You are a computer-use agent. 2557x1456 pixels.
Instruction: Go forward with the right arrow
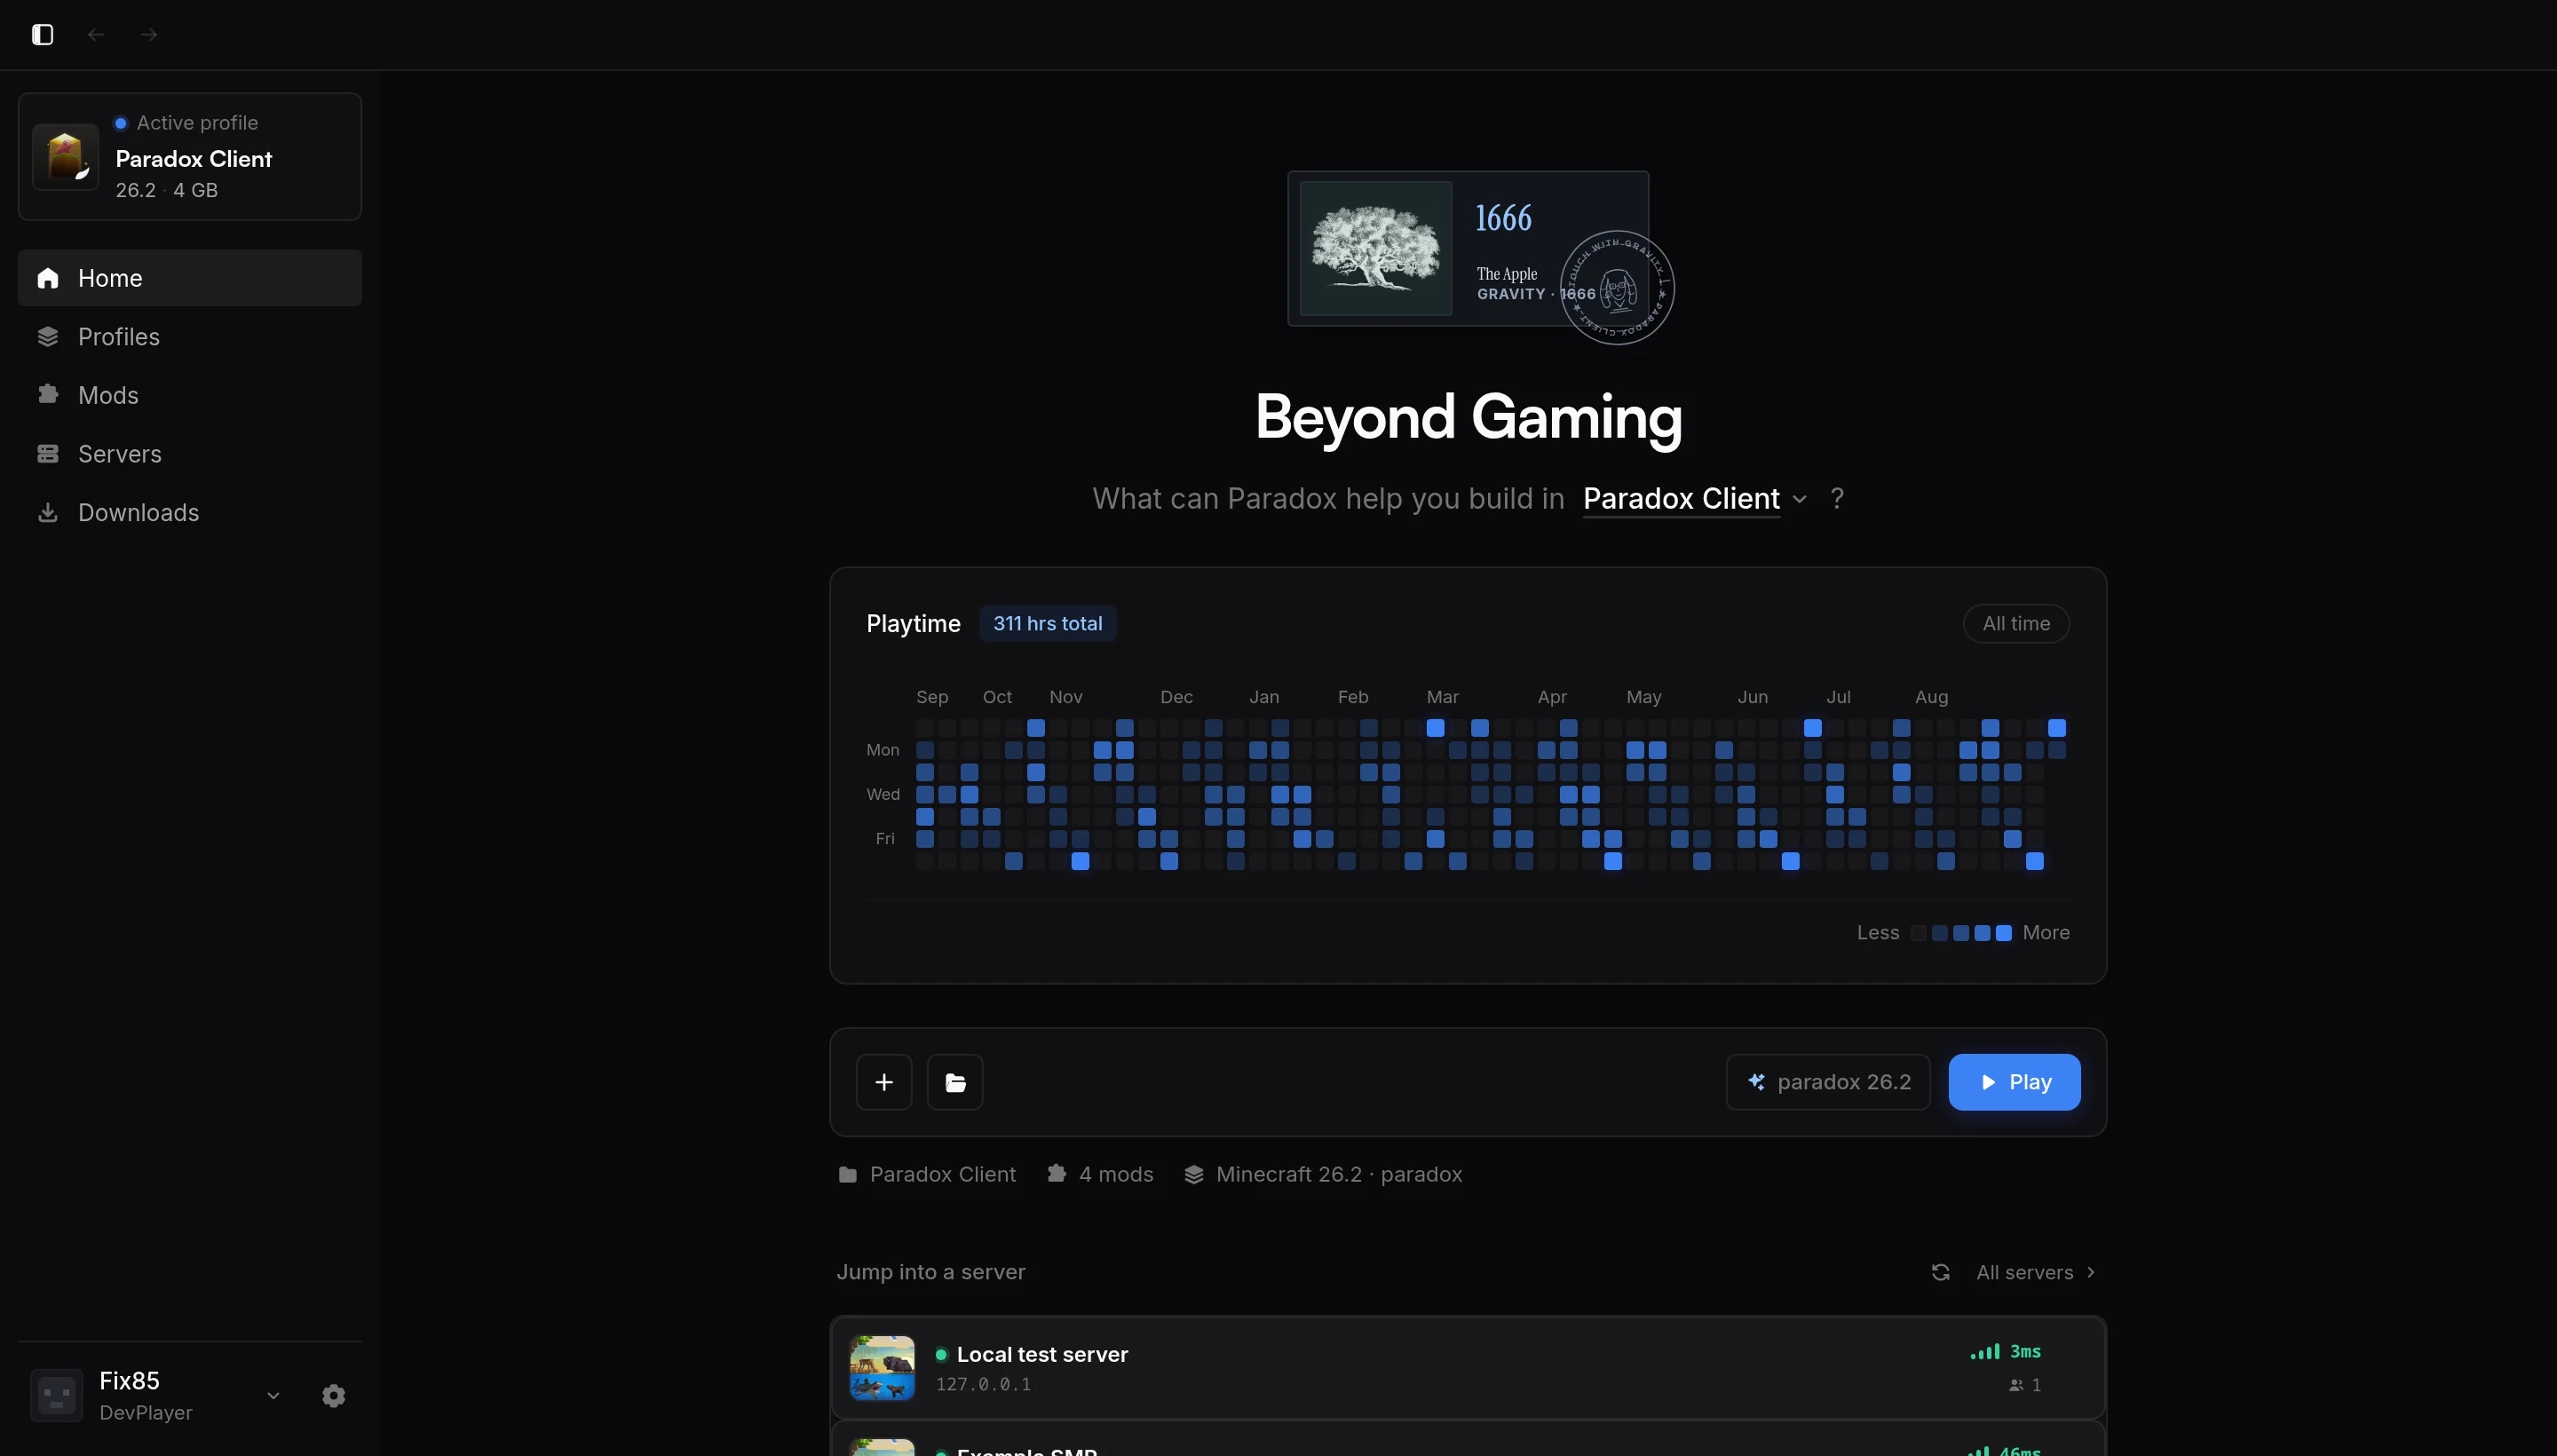(x=149, y=35)
